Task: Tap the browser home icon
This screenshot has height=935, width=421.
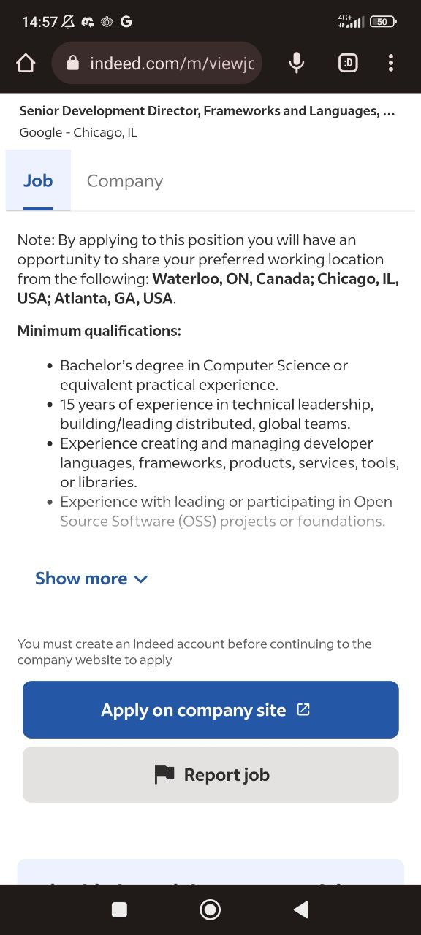Action: (x=26, y=64)
